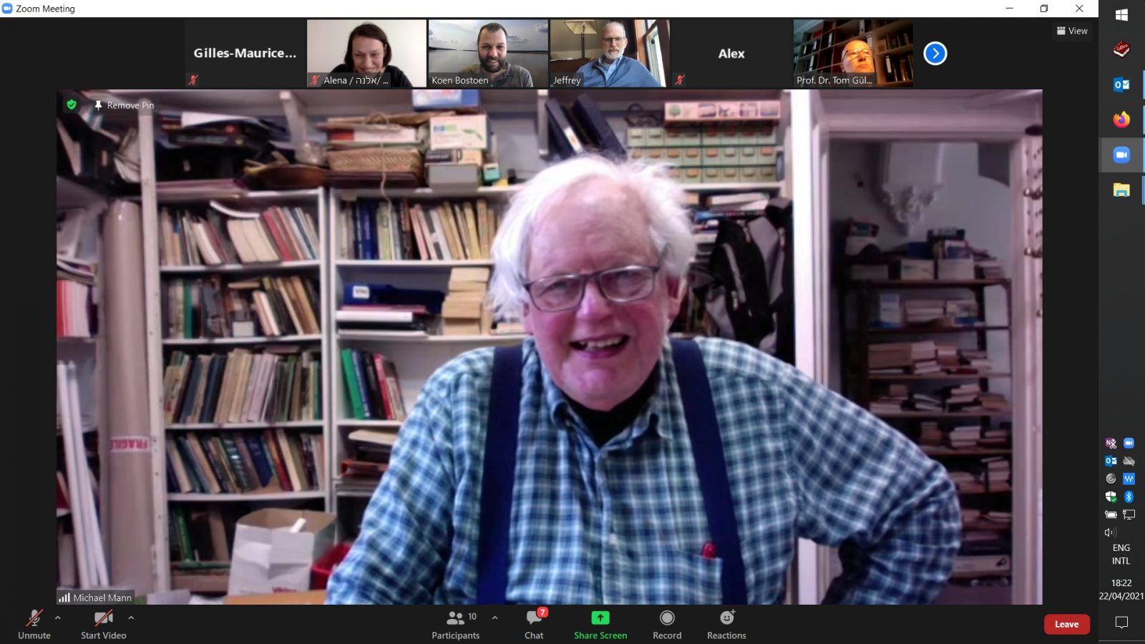Expand the Participants options caret
This screenshot has width=1145, height=644.
pyautogui.click(x=494, y=617)
